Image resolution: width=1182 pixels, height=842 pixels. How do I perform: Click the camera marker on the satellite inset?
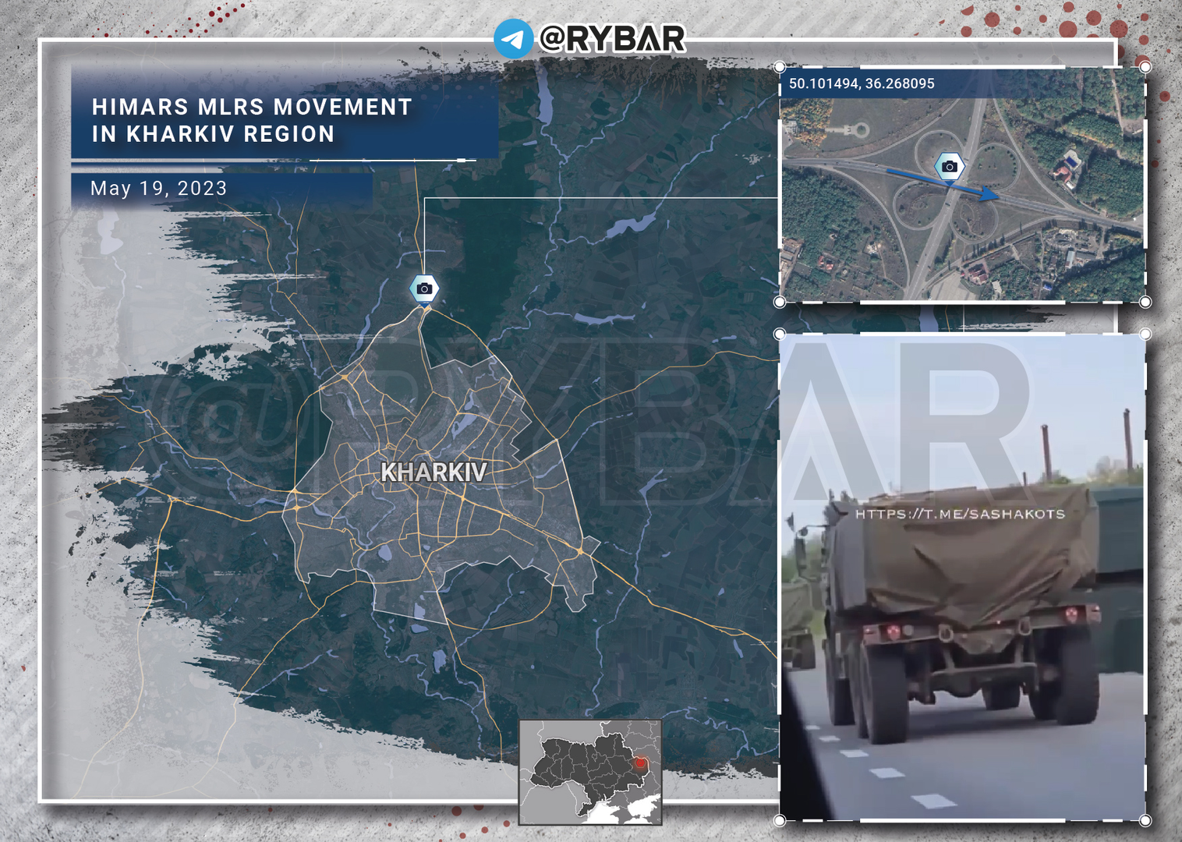pyautogui.click(x=949, y=166)
